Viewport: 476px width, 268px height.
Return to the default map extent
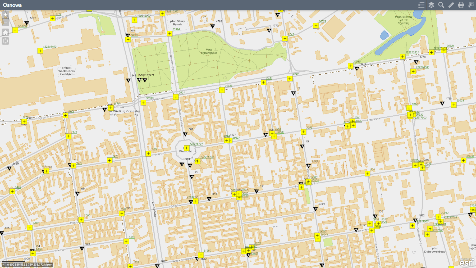(x=5, y=32)
